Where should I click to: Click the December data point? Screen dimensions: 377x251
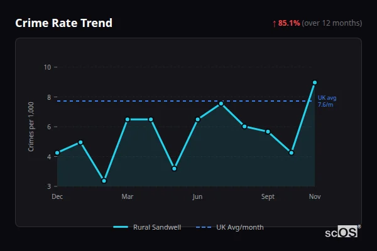57,152
